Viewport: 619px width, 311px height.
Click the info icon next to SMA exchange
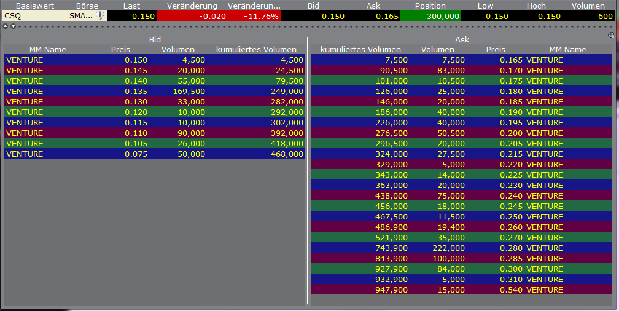click(x=101, y=16)
